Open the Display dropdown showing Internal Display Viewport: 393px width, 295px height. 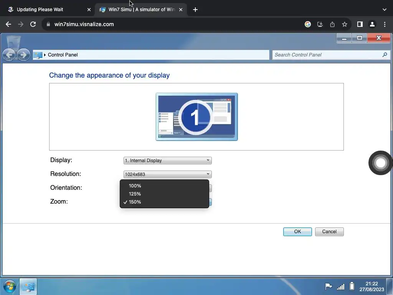(x=167, y=161)
